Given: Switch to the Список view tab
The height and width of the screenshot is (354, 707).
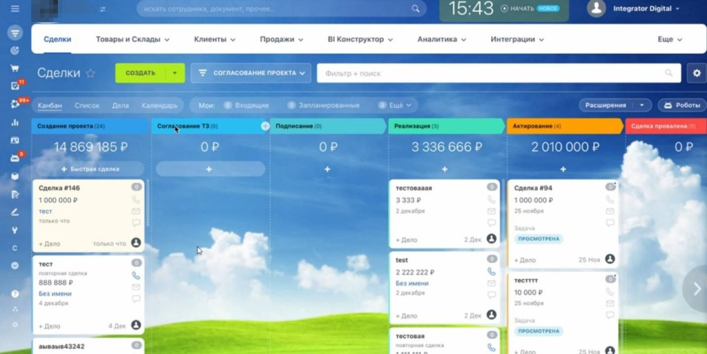Looking at the screenshot, I should click(87, 106).
